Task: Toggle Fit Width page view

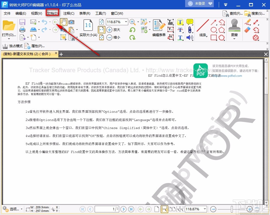Action: point(101,30)
